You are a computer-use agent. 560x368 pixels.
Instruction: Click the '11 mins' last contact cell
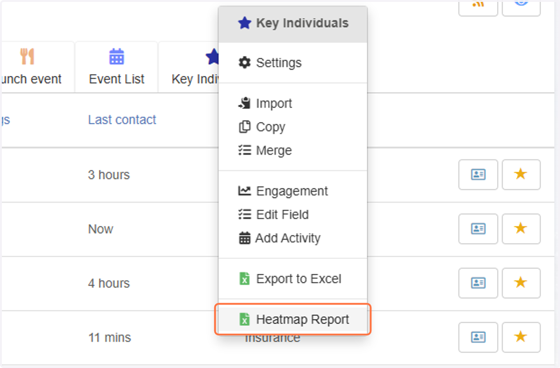click(110, 337)
